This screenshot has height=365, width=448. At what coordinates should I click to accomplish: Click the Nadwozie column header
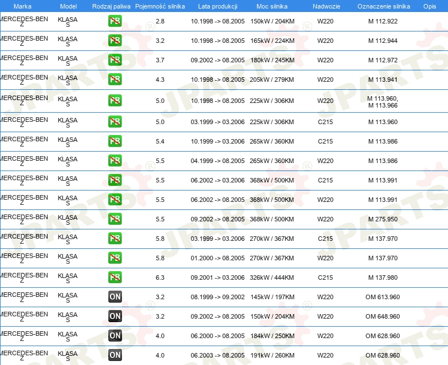click(327, 6)
